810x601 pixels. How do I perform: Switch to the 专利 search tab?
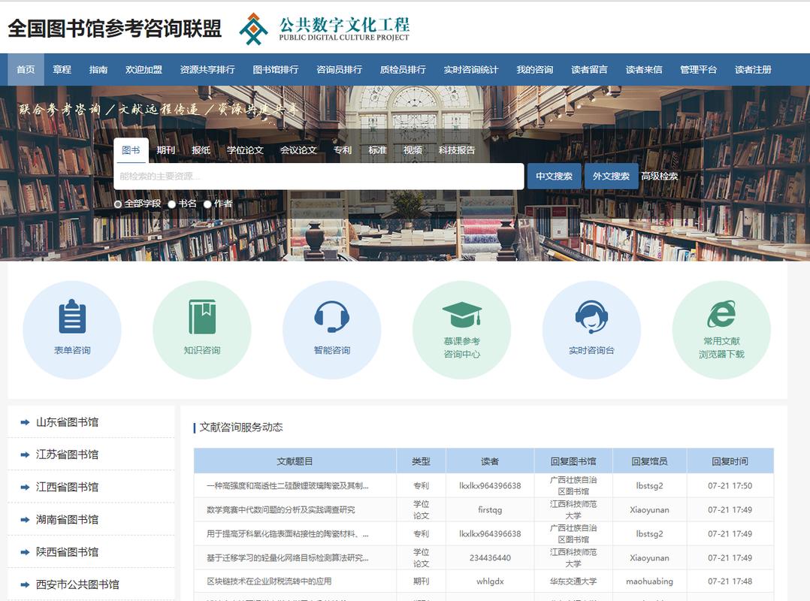pos(342,150)
